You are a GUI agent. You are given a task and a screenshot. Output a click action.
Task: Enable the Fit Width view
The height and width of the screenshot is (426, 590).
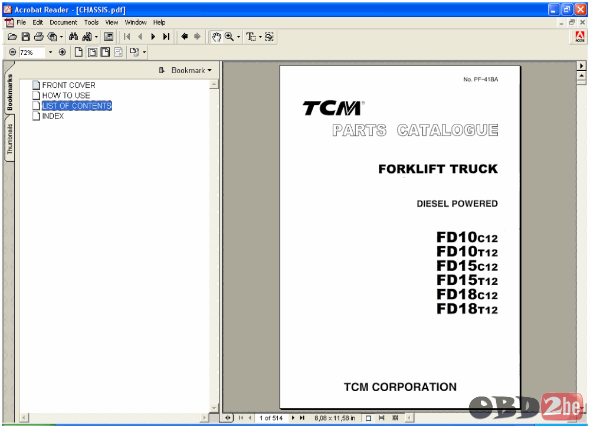(x=106, y=52)
